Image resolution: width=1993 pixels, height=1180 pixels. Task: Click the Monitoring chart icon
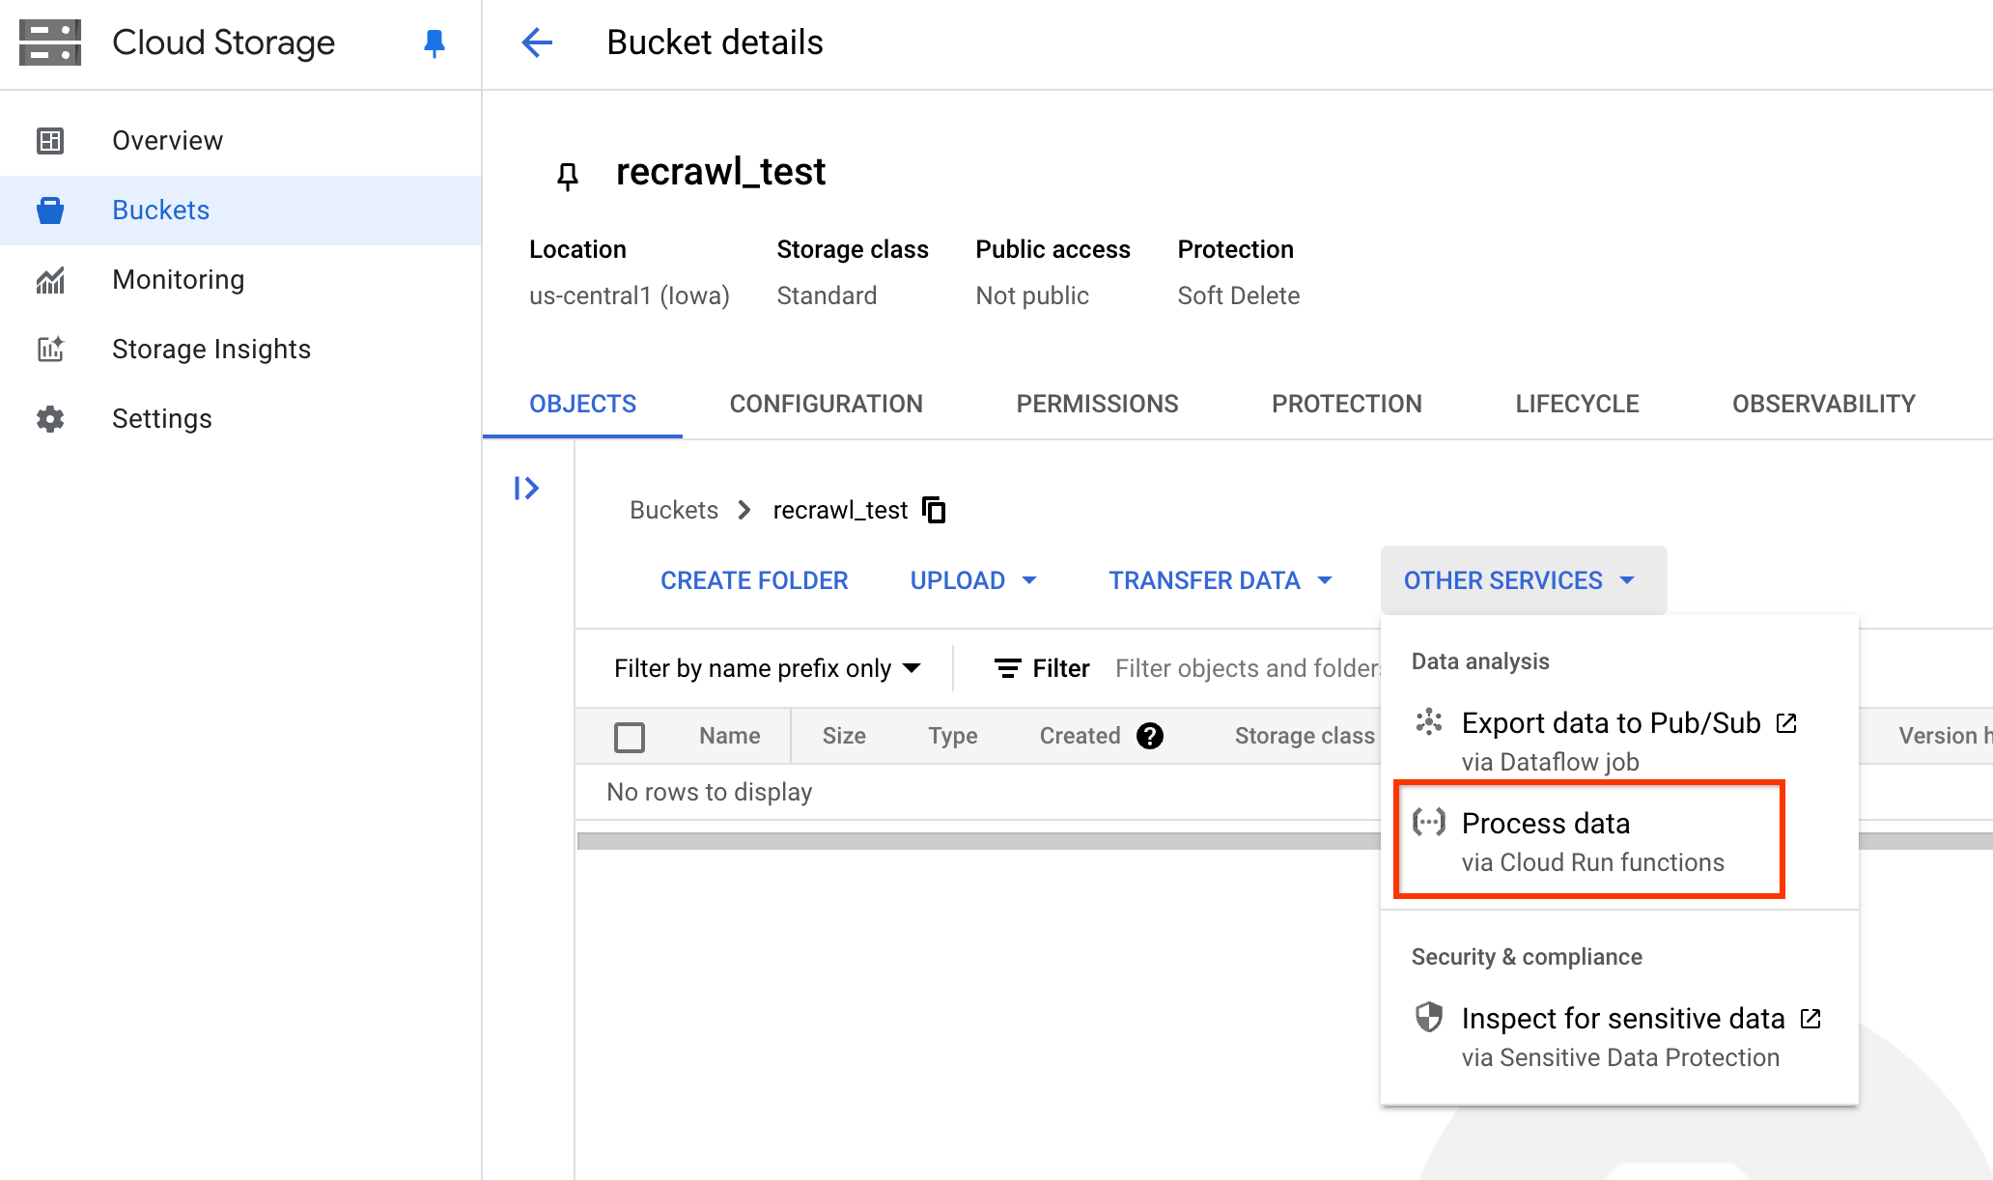tap(50, 280)
